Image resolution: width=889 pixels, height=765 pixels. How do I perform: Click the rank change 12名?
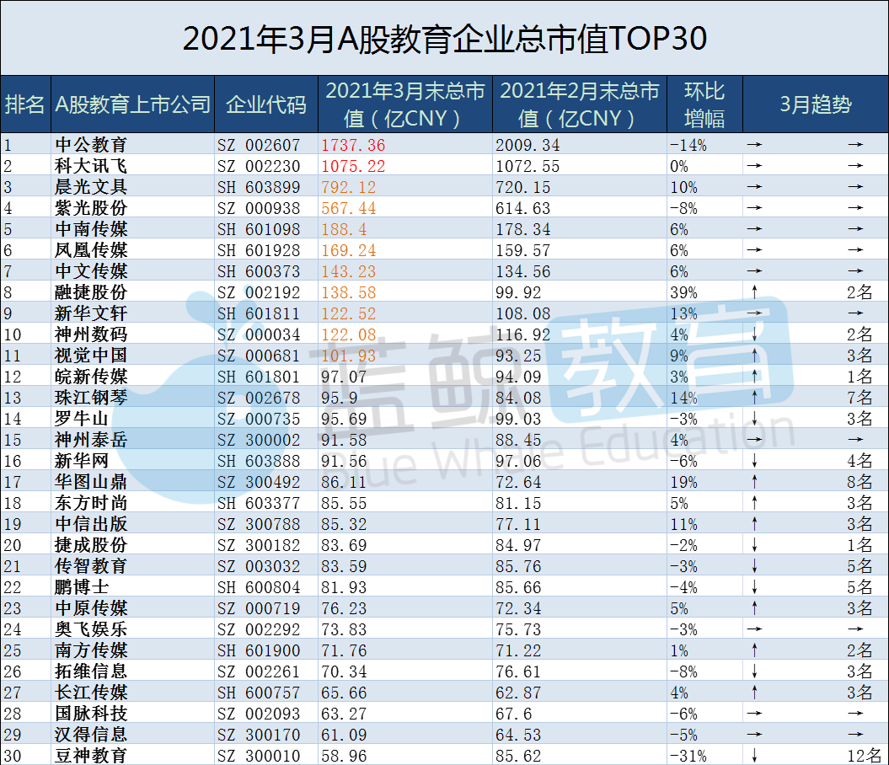coord(864,756)
